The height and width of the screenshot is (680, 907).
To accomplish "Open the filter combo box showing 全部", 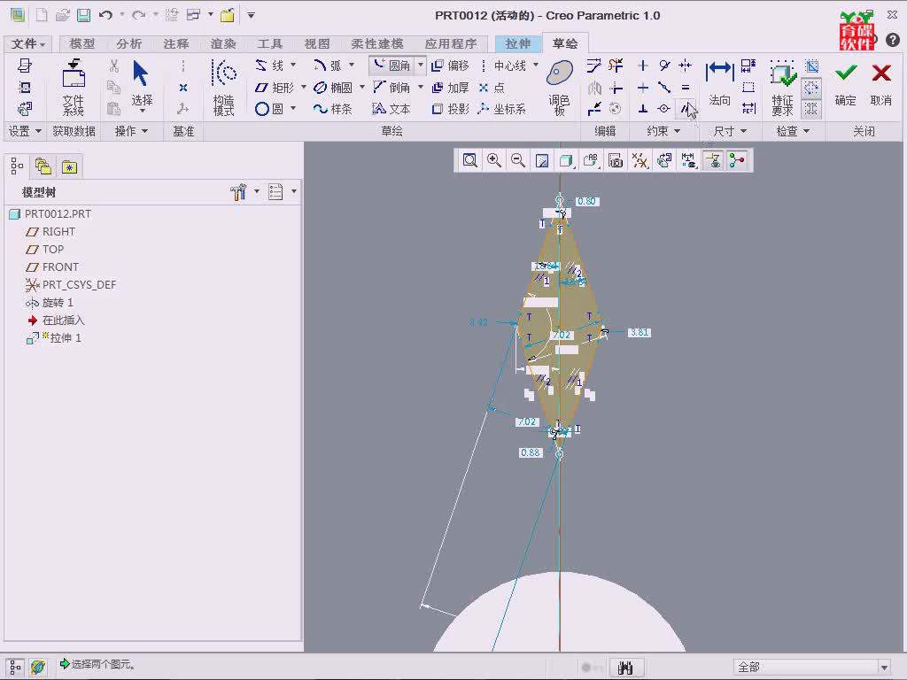I will tap(812, 667).
